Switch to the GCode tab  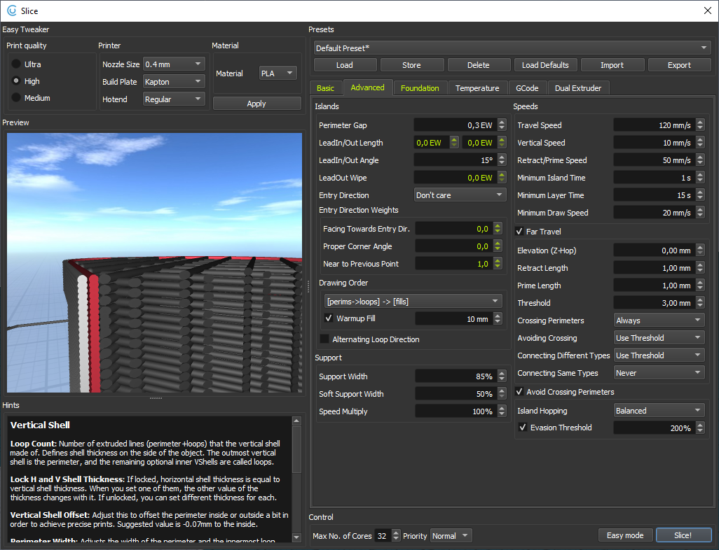(527, 88)
